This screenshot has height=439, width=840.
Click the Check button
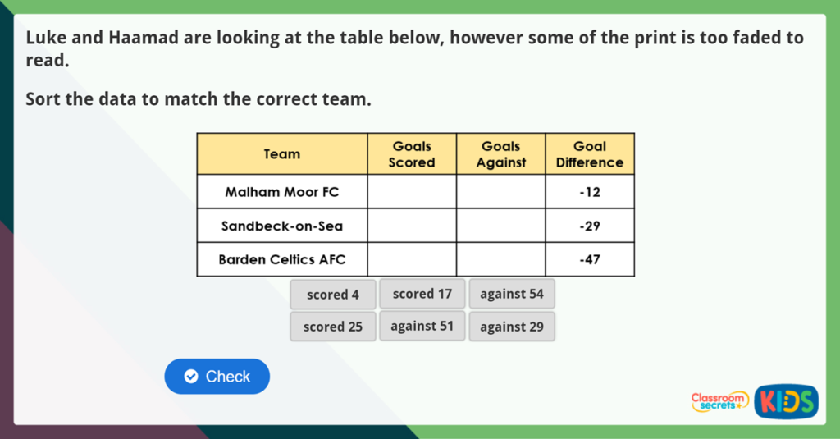[217, 377]
